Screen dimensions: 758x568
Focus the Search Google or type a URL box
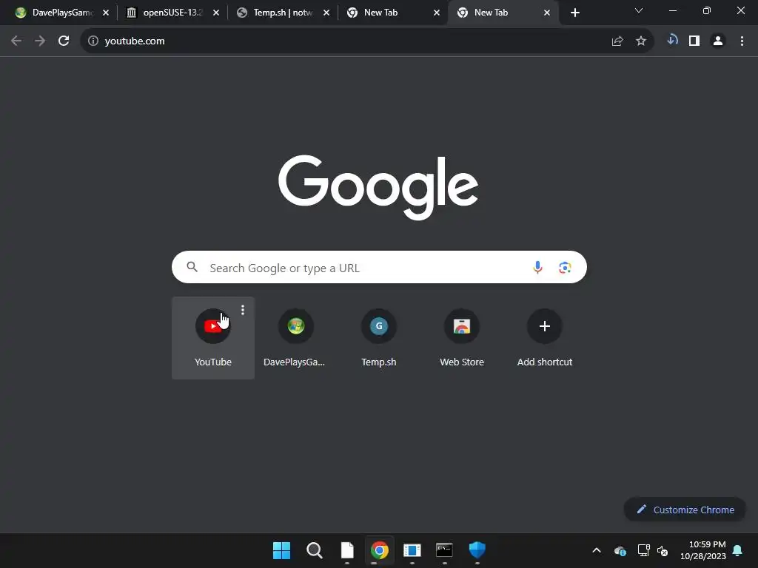[x=379, y=267]
